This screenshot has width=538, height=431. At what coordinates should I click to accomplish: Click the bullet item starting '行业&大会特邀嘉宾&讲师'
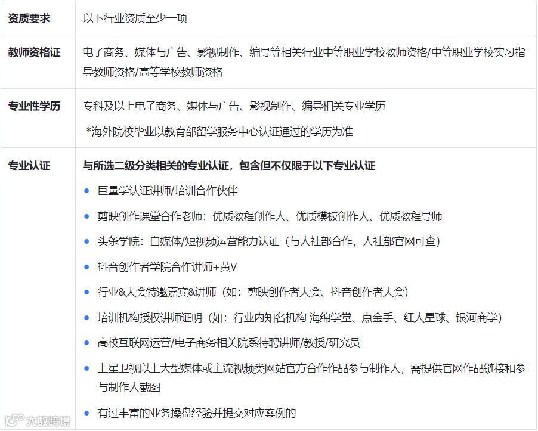[x=253, y=292]
